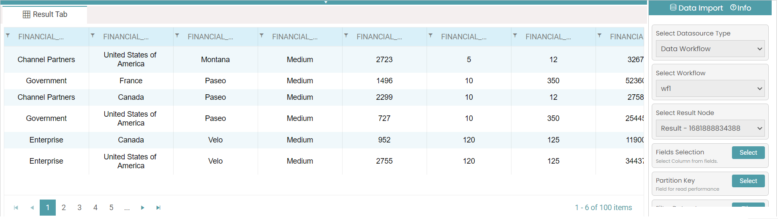Viewport: 778px width, 219px height.
Task: Open the Select Datasource Type dropdown
Action: [710, 49]
